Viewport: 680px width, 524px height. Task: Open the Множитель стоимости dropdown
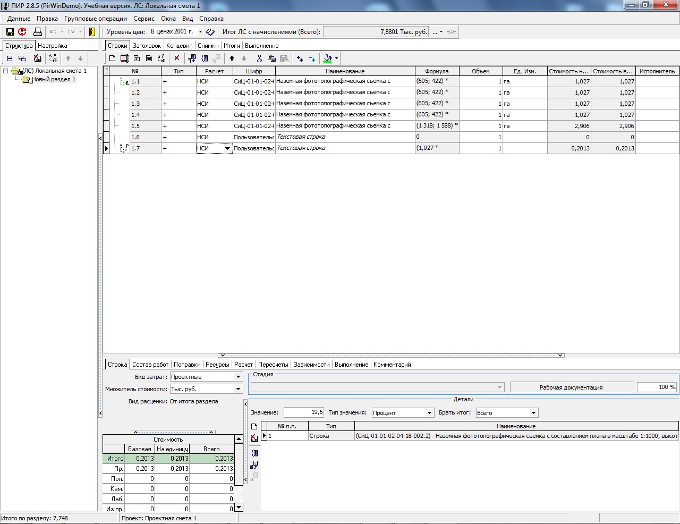238,389
